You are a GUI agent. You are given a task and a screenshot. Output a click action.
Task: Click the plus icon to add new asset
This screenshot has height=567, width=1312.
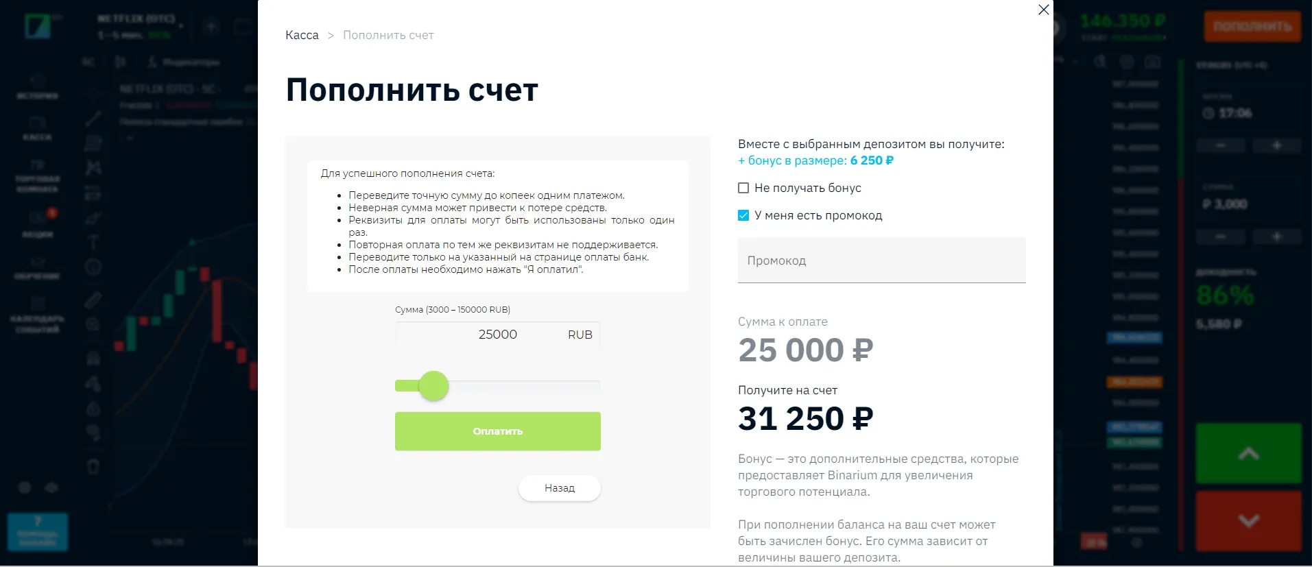point(211,27)
